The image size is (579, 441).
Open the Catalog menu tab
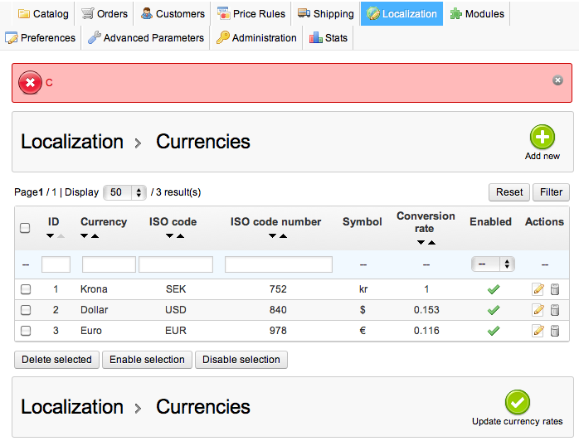coord(44,13)
